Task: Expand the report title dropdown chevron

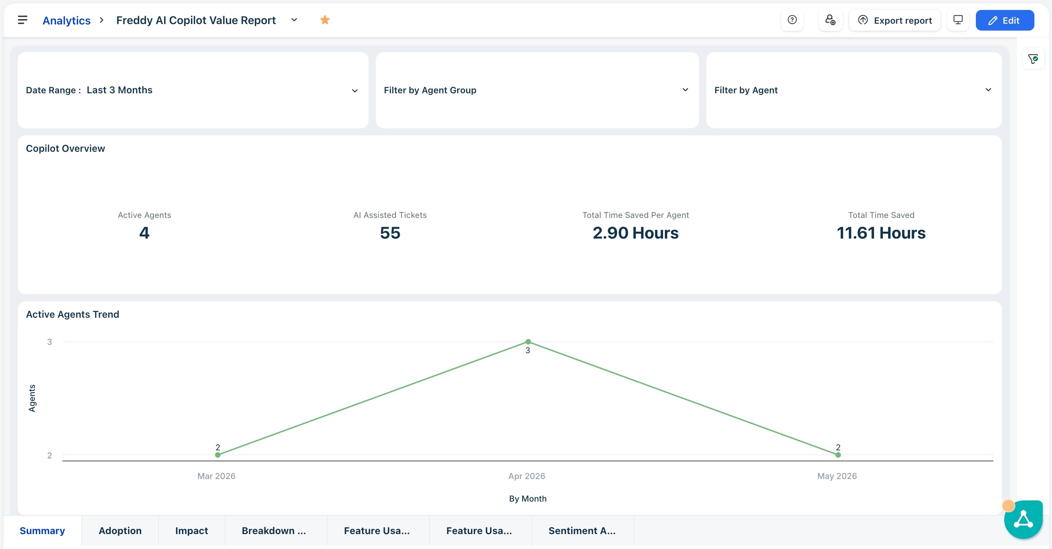Action: [x=294, y=19]
